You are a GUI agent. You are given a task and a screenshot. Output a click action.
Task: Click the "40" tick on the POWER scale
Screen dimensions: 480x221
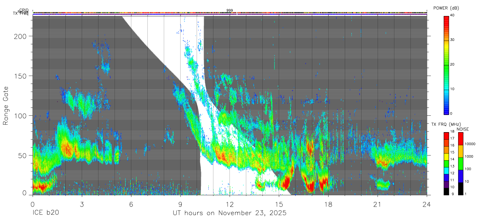[453, 16]
